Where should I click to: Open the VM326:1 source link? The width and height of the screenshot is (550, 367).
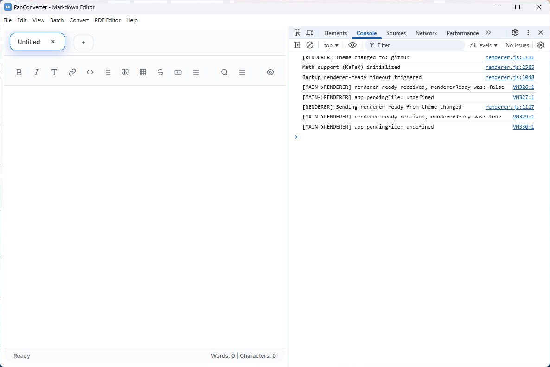(x=524, y=87)
